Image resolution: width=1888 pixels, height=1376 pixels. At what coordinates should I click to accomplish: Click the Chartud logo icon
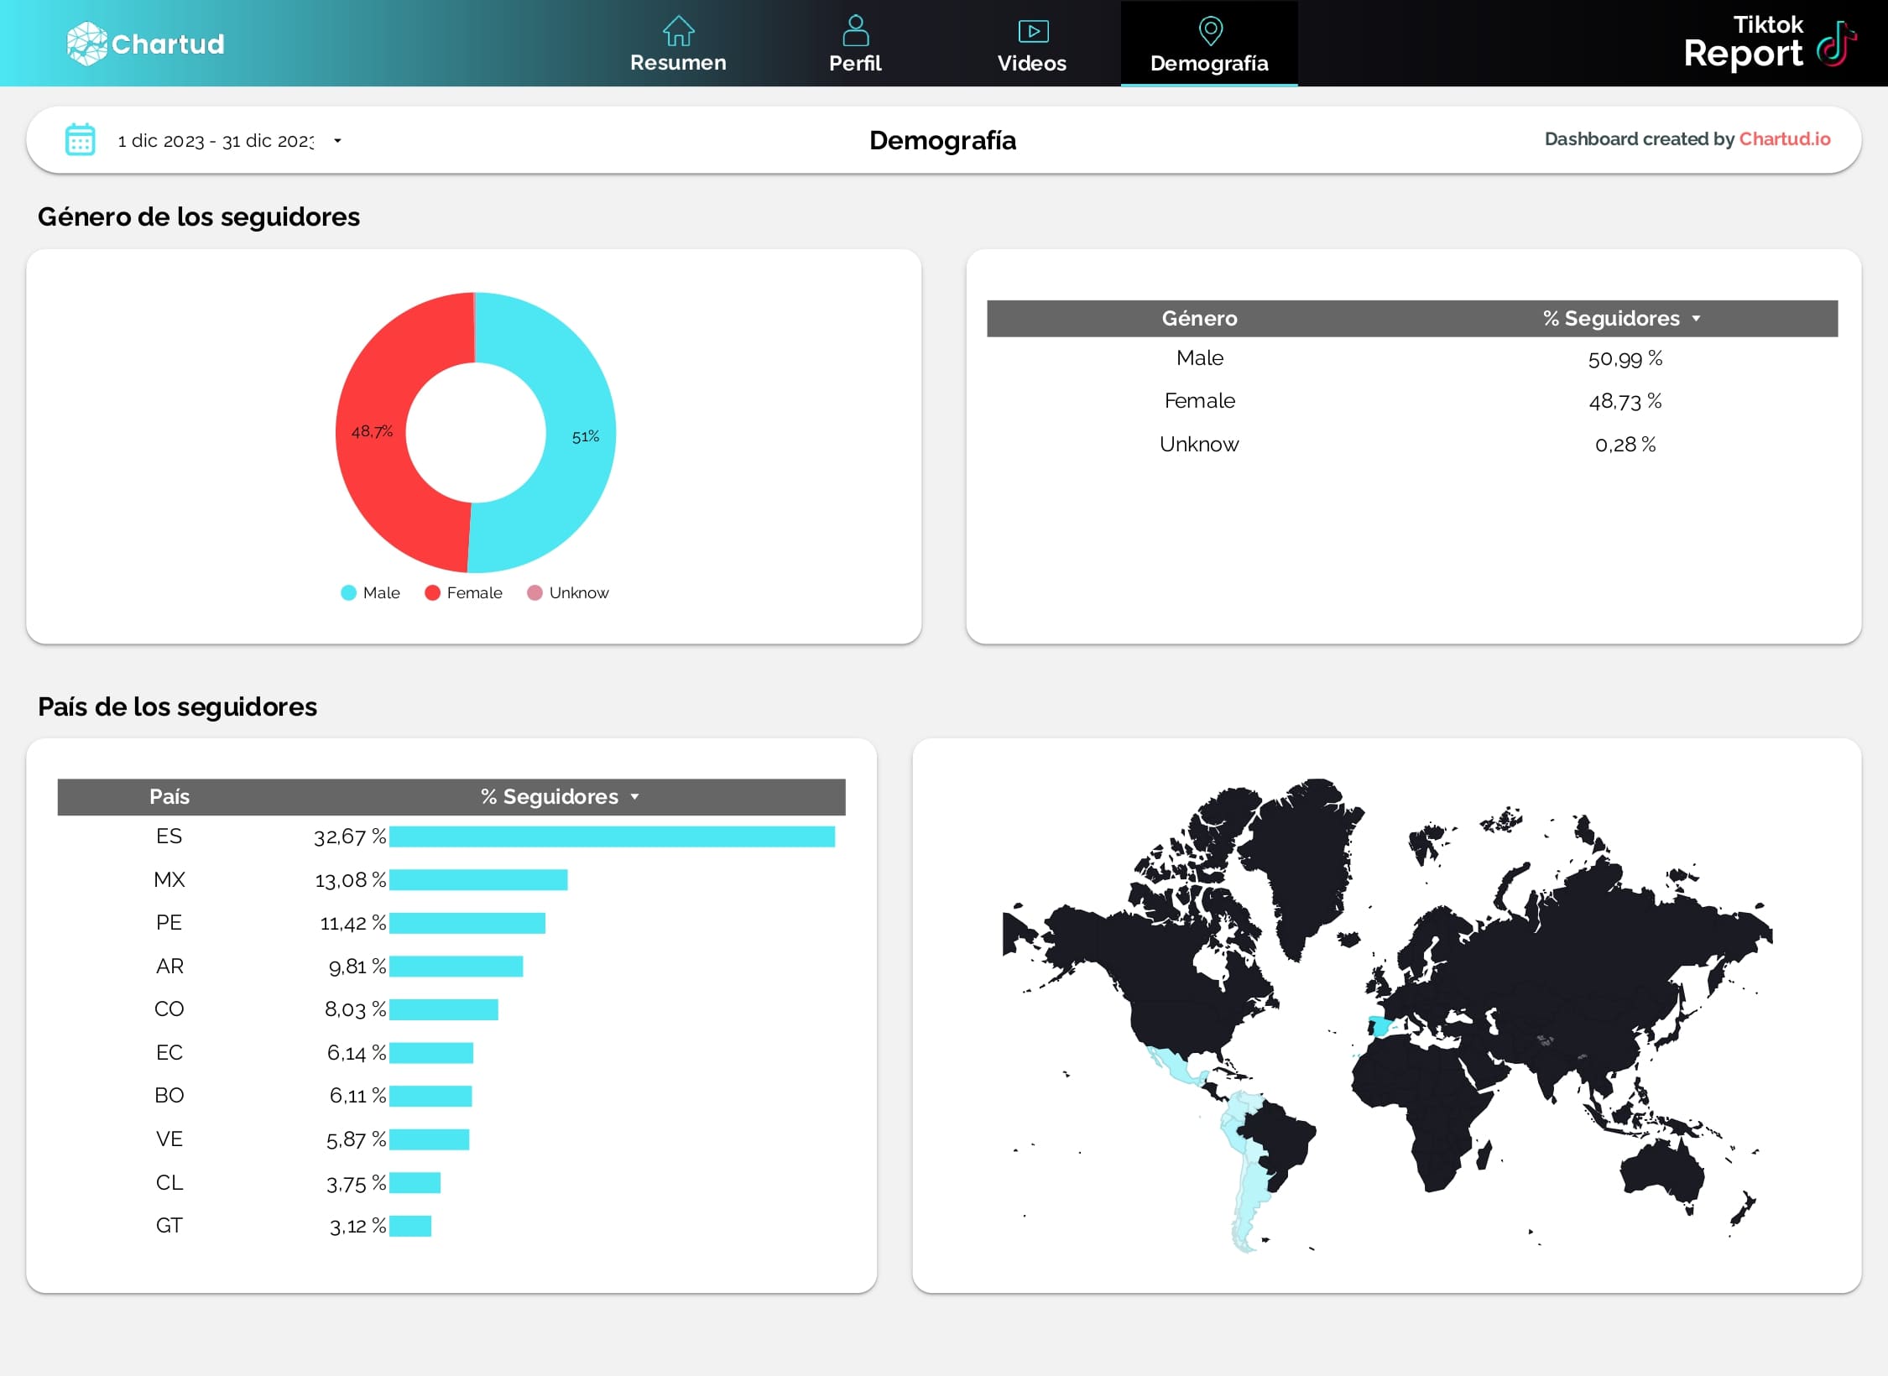pos(86,44)
